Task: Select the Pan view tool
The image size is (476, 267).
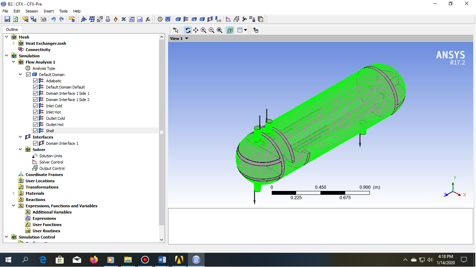Action: click(196, 30)
